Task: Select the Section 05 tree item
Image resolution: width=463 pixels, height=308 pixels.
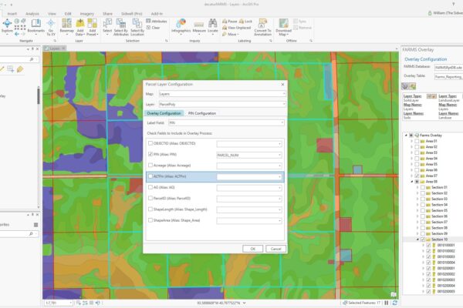Action: (x=439, y=210)
